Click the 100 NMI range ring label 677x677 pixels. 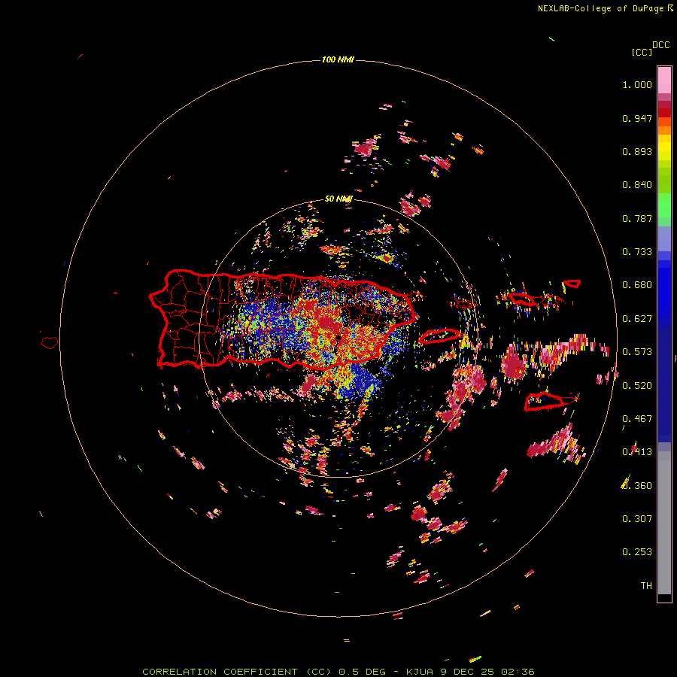point(338,59)
